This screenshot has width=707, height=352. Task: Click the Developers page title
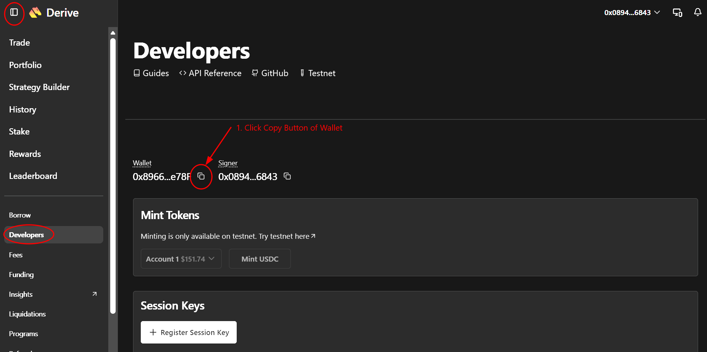tap(192, 51)
